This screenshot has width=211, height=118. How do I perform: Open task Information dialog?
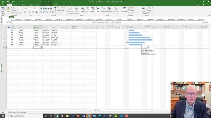(124, 10)
